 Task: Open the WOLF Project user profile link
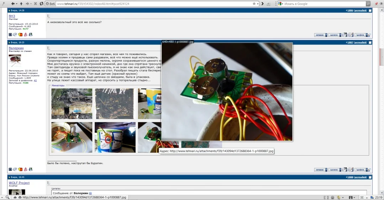(x=19, y=183)
